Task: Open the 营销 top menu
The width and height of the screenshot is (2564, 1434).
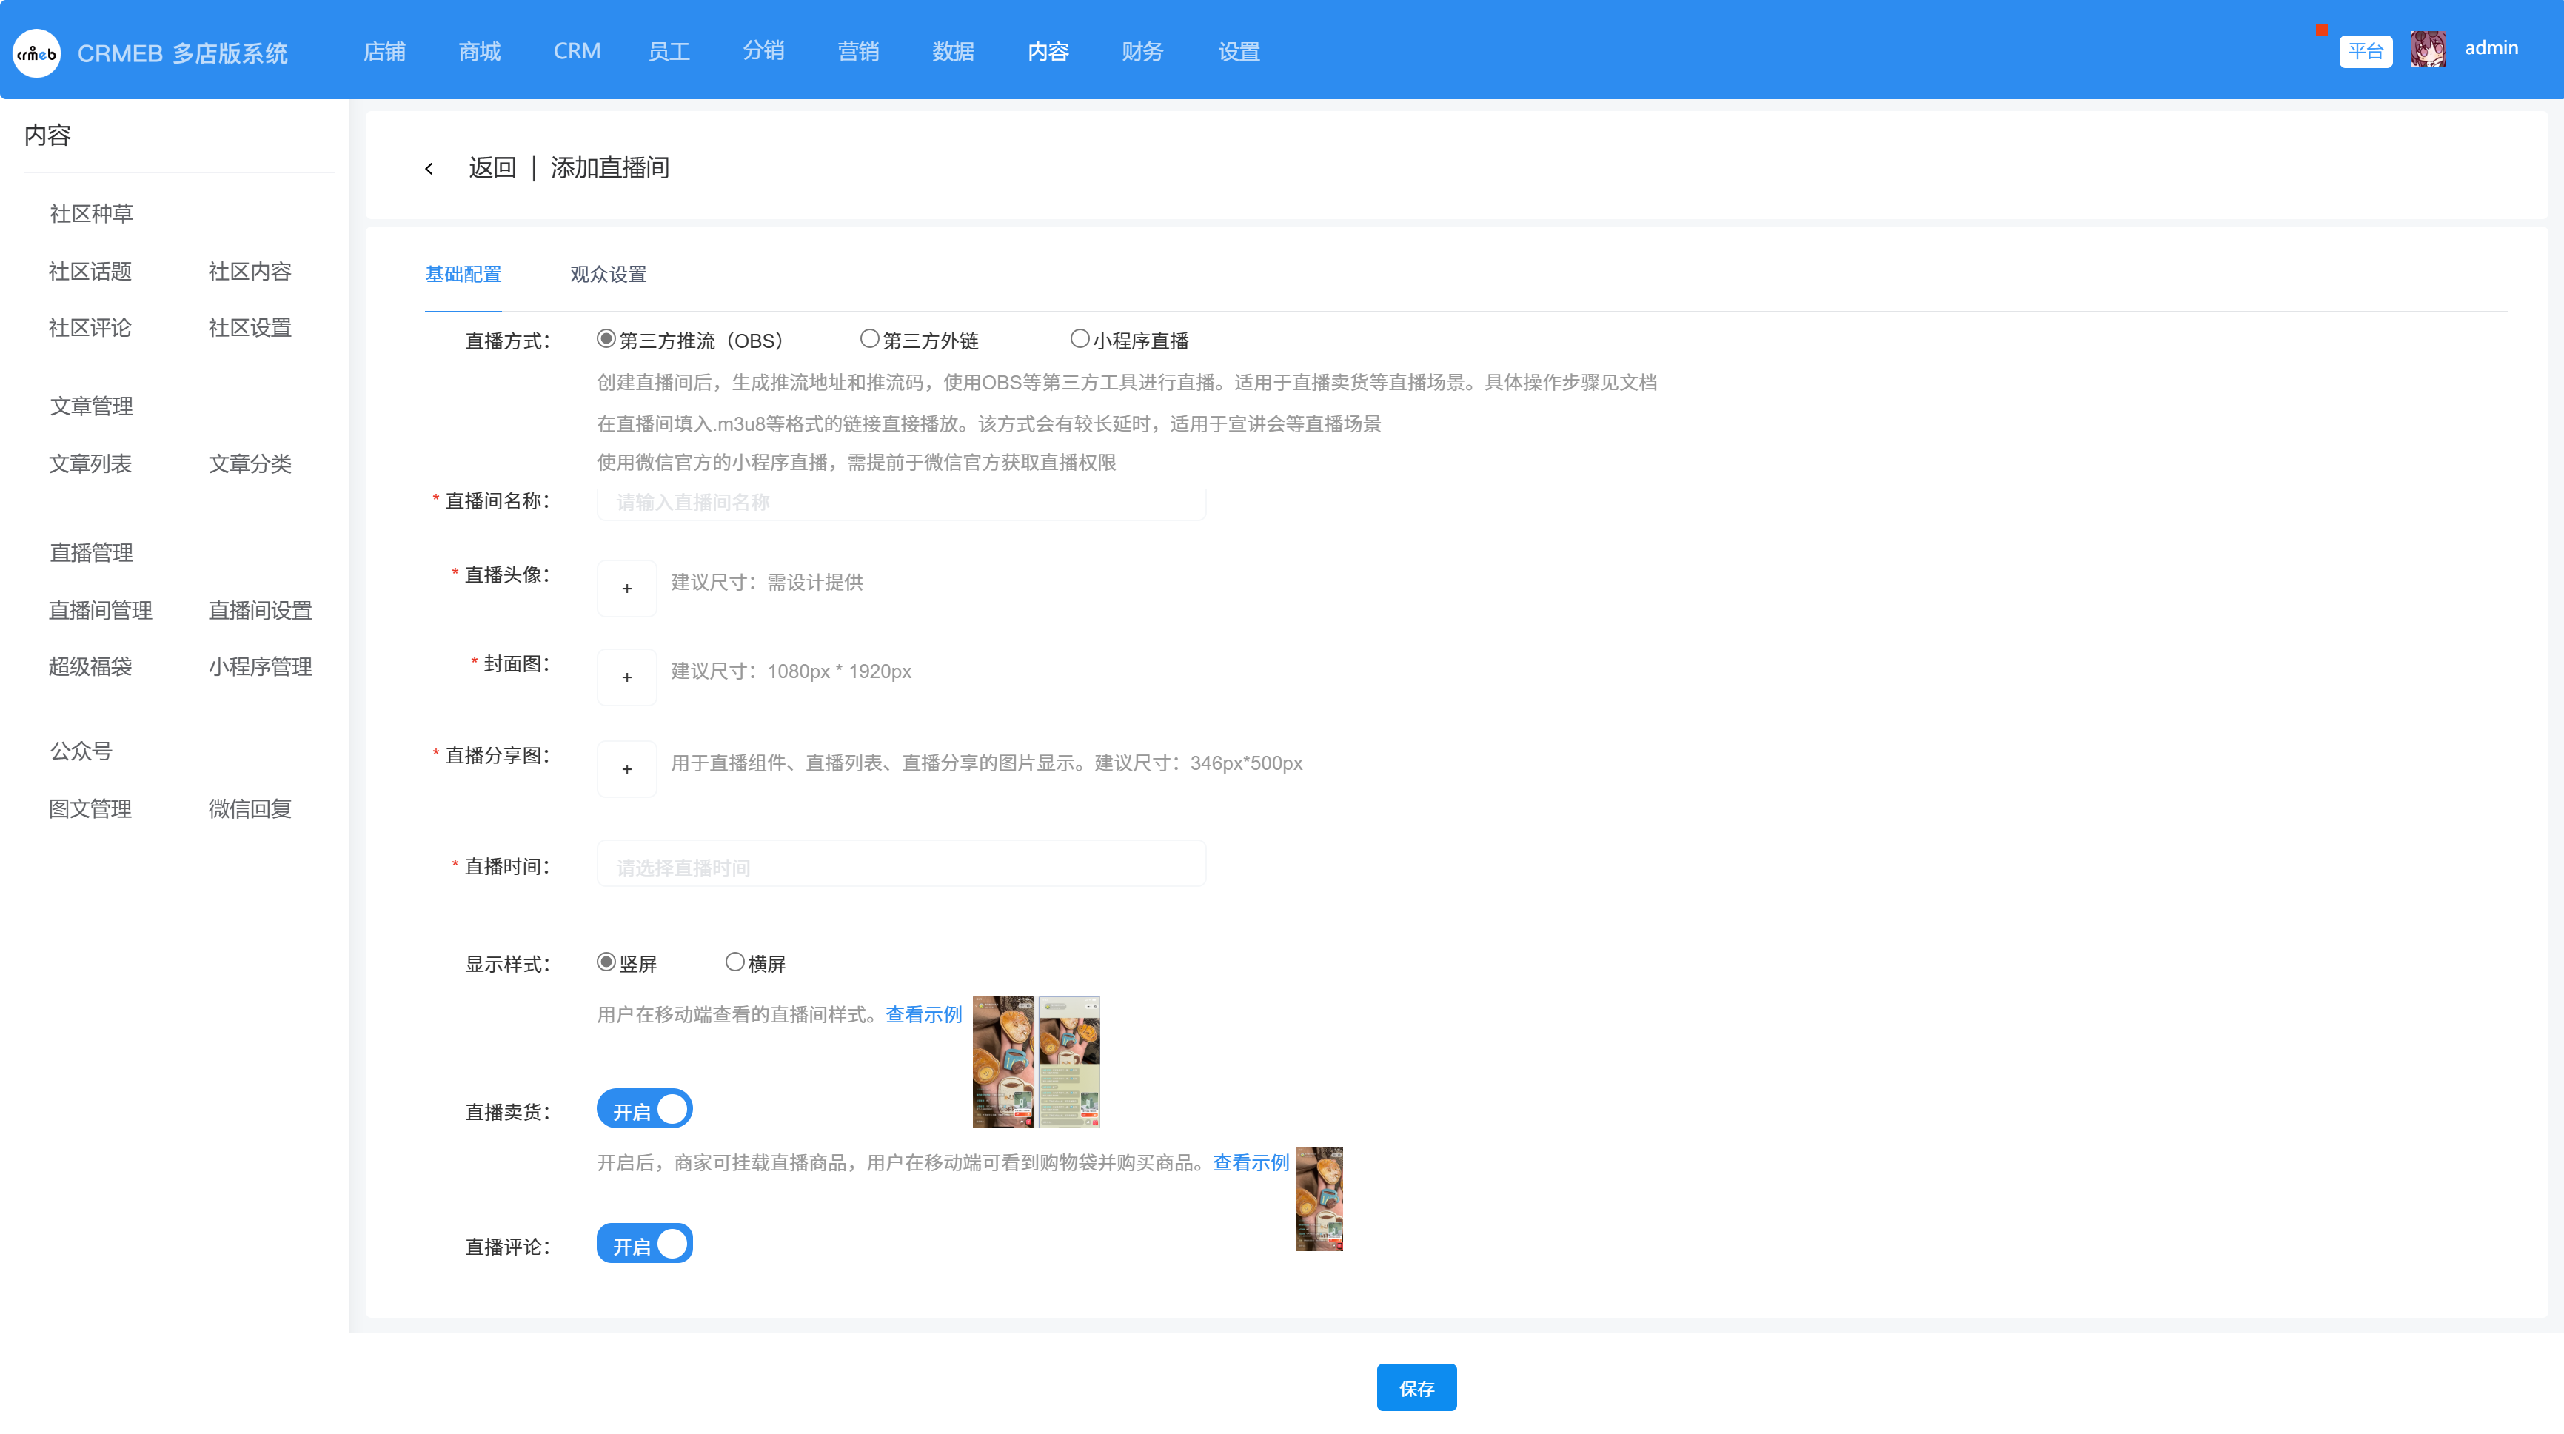Action: tap(858, 52)
